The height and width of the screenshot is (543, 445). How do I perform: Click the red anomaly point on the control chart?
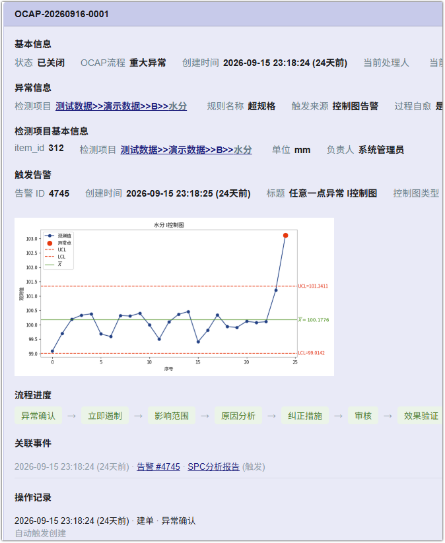point(286,236)
